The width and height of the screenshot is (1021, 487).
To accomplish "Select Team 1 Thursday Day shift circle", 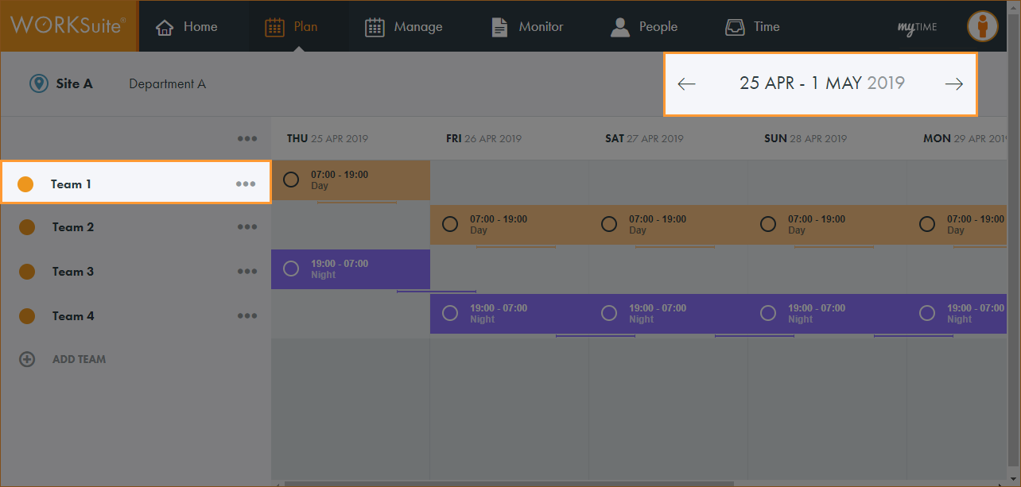I will tap(291, 180).
